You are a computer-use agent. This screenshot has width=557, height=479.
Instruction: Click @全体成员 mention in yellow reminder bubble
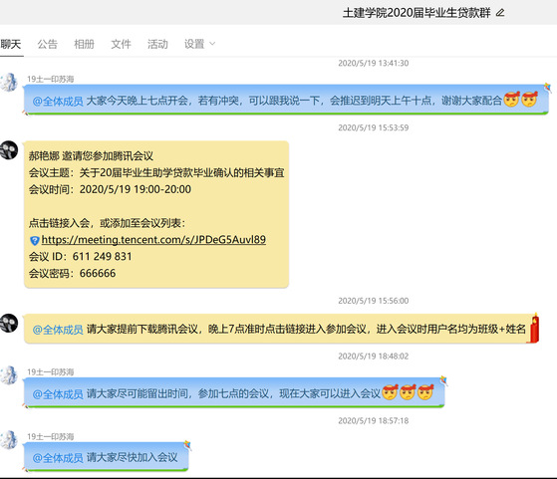pyautogui.click(x=58, y=330)
